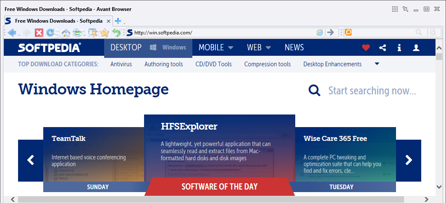Open the Avant menu grid icon
The height and width of the screenshot is (203, 446).
(395, 9)
